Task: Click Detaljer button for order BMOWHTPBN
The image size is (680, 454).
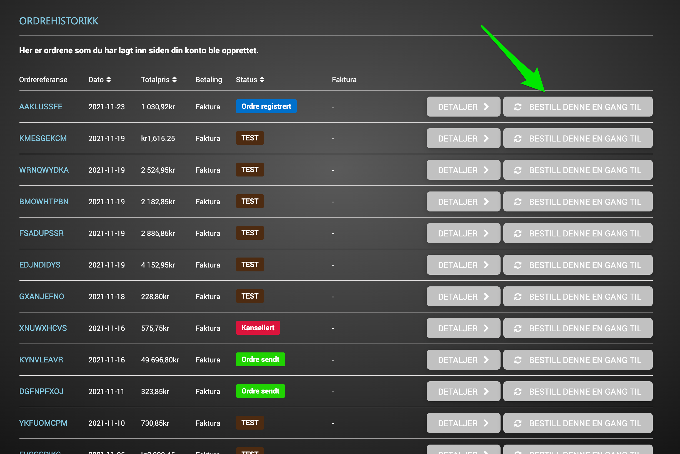Action: [x=463, y=201]
